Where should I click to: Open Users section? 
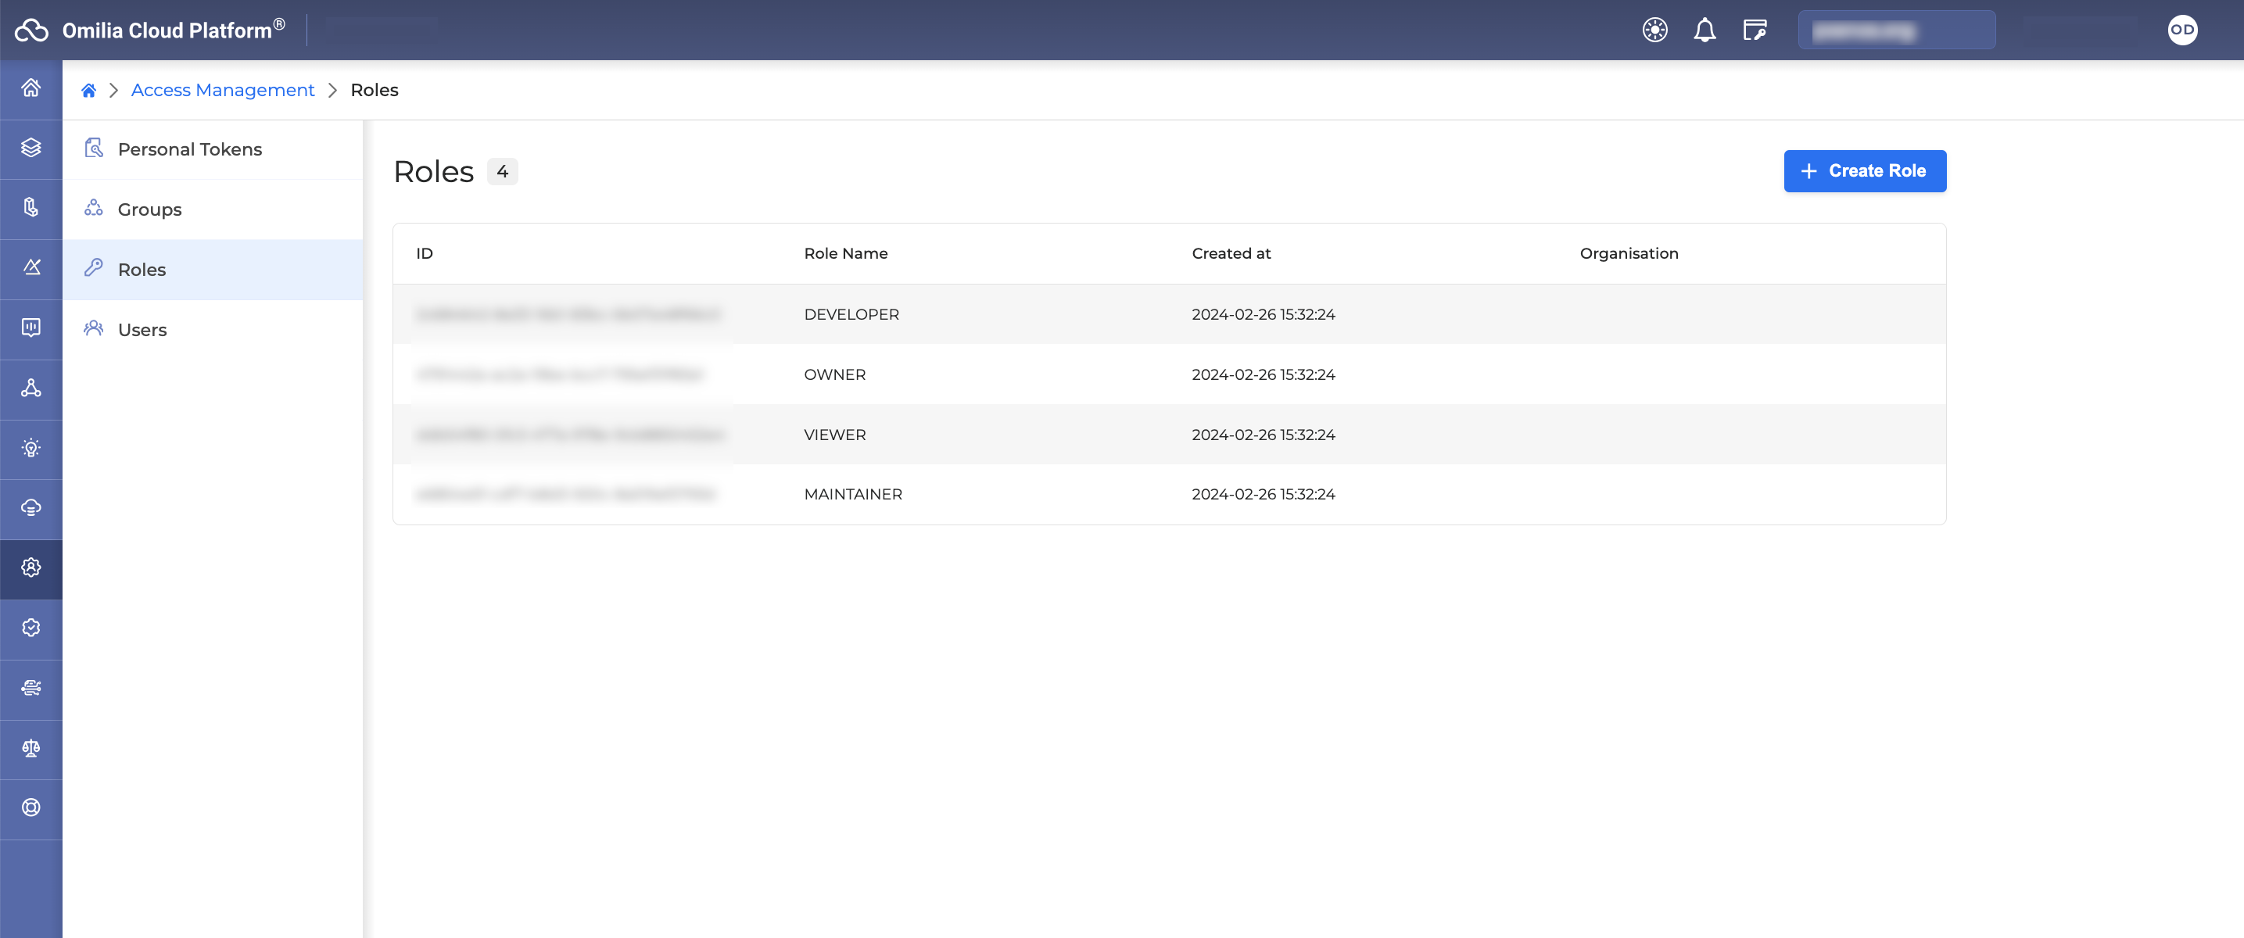click(213, 329)
